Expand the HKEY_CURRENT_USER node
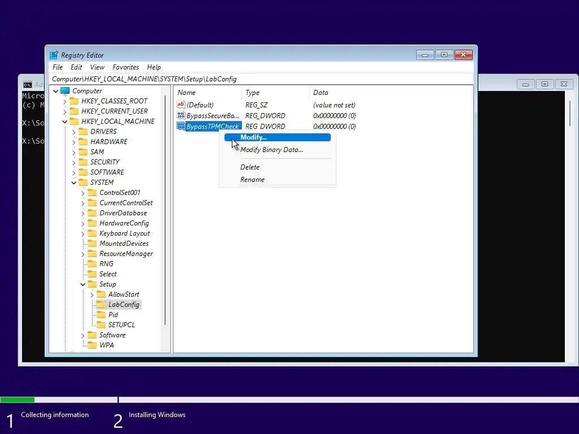 pos(65,111)
